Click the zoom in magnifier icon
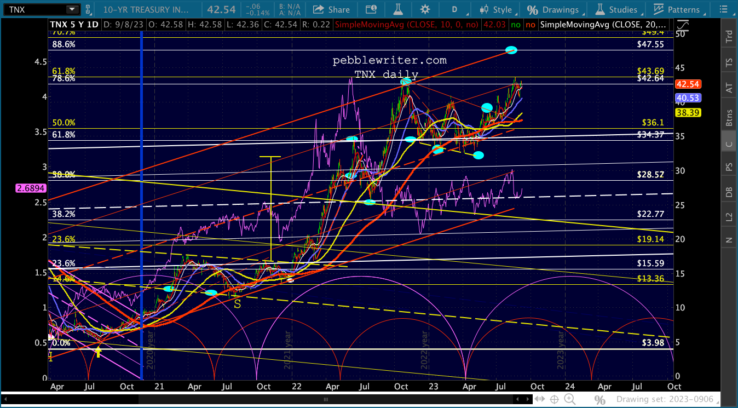This screenshot has height=408, width=738. (570, 399)
